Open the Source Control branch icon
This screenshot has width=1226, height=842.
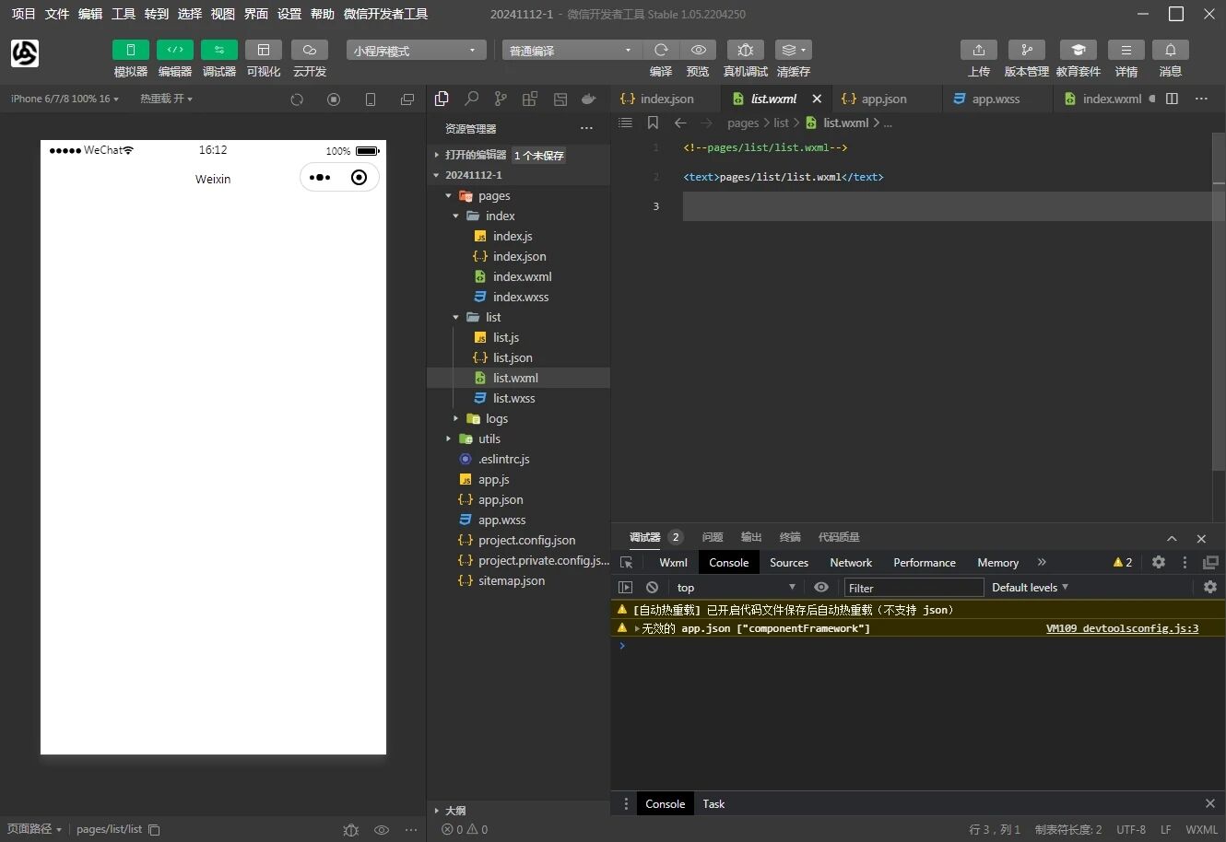pyautogui.click(x=501, y=99)
